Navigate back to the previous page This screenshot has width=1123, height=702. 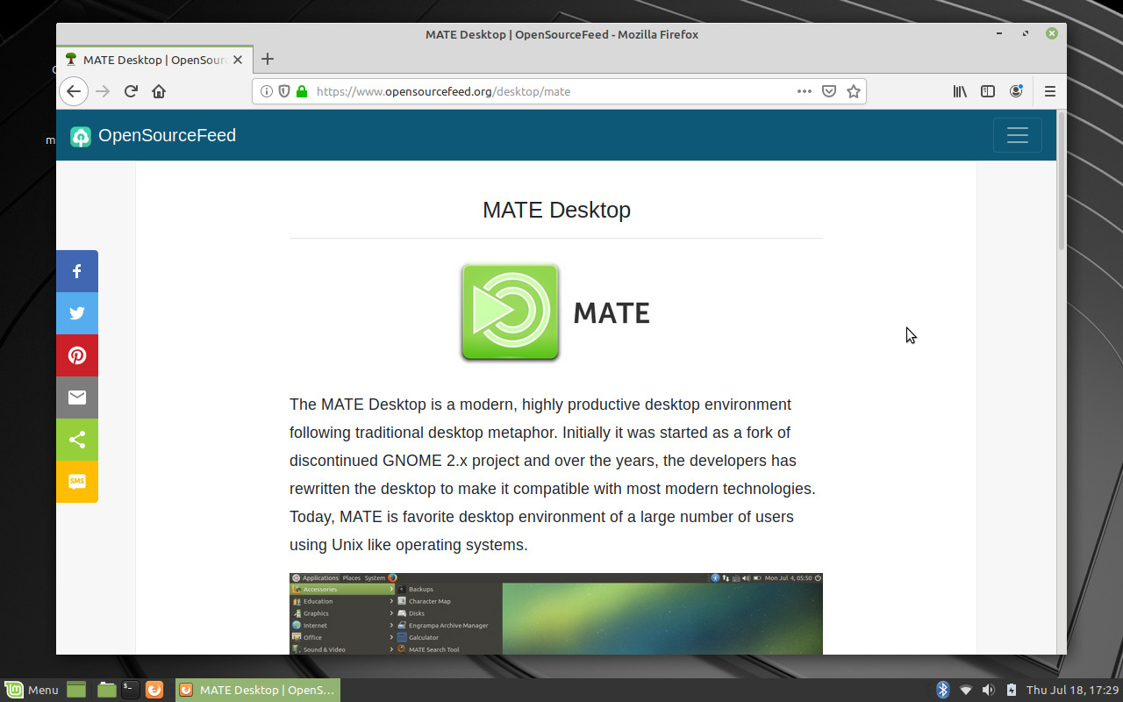(x=73, y=90)
